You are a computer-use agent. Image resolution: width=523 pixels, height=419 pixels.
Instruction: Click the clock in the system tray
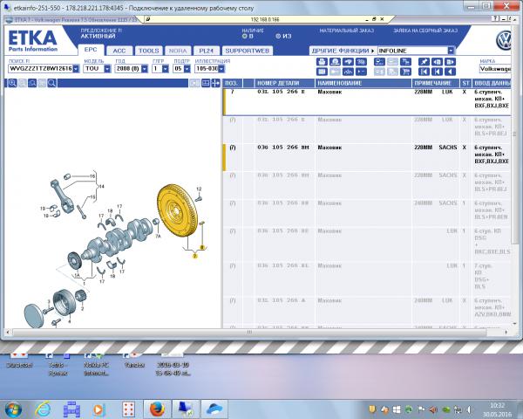pyautogui.click(x=498, y=409)
